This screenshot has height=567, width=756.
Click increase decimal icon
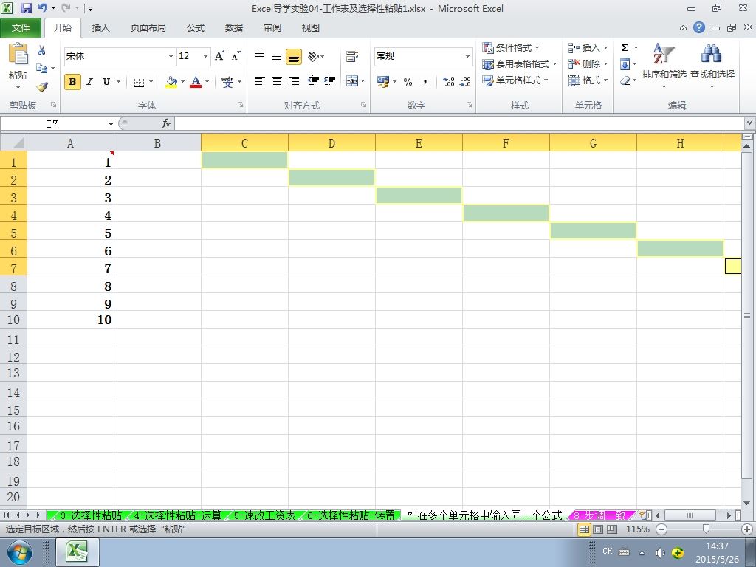tap(448, 82)
